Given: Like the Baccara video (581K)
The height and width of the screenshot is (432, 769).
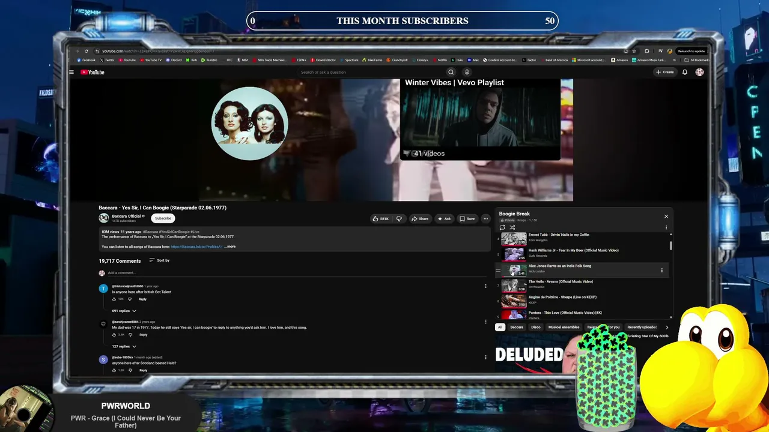Looking at the screenshot, I should tap(380, 218).
